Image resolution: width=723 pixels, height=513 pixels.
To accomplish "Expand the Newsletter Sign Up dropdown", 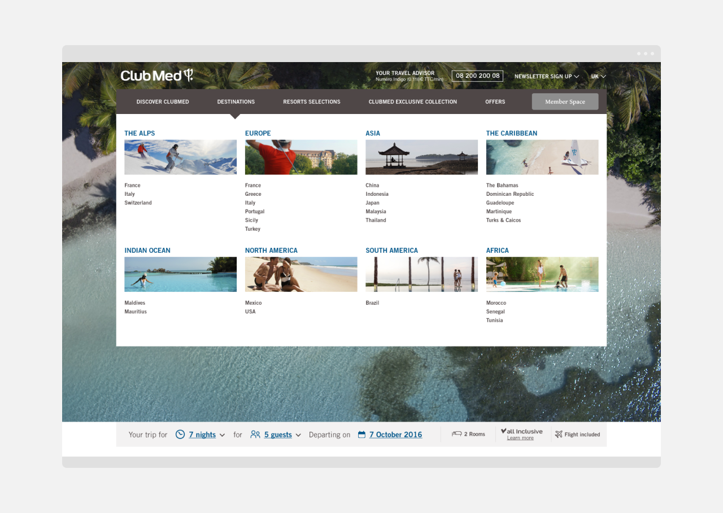I will coord(547,76).
